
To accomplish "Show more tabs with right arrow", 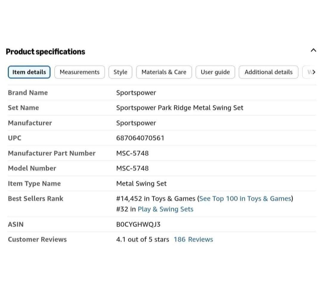I will click(313, 72).
